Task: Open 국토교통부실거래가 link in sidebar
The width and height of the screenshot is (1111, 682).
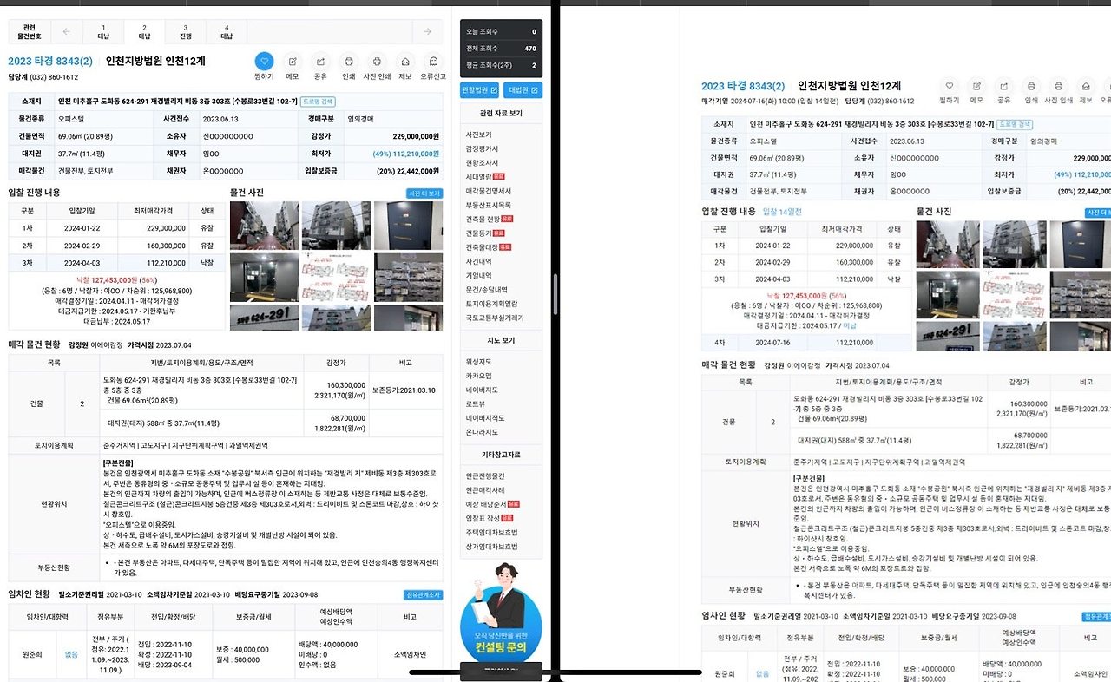Action: pos(495,318)
